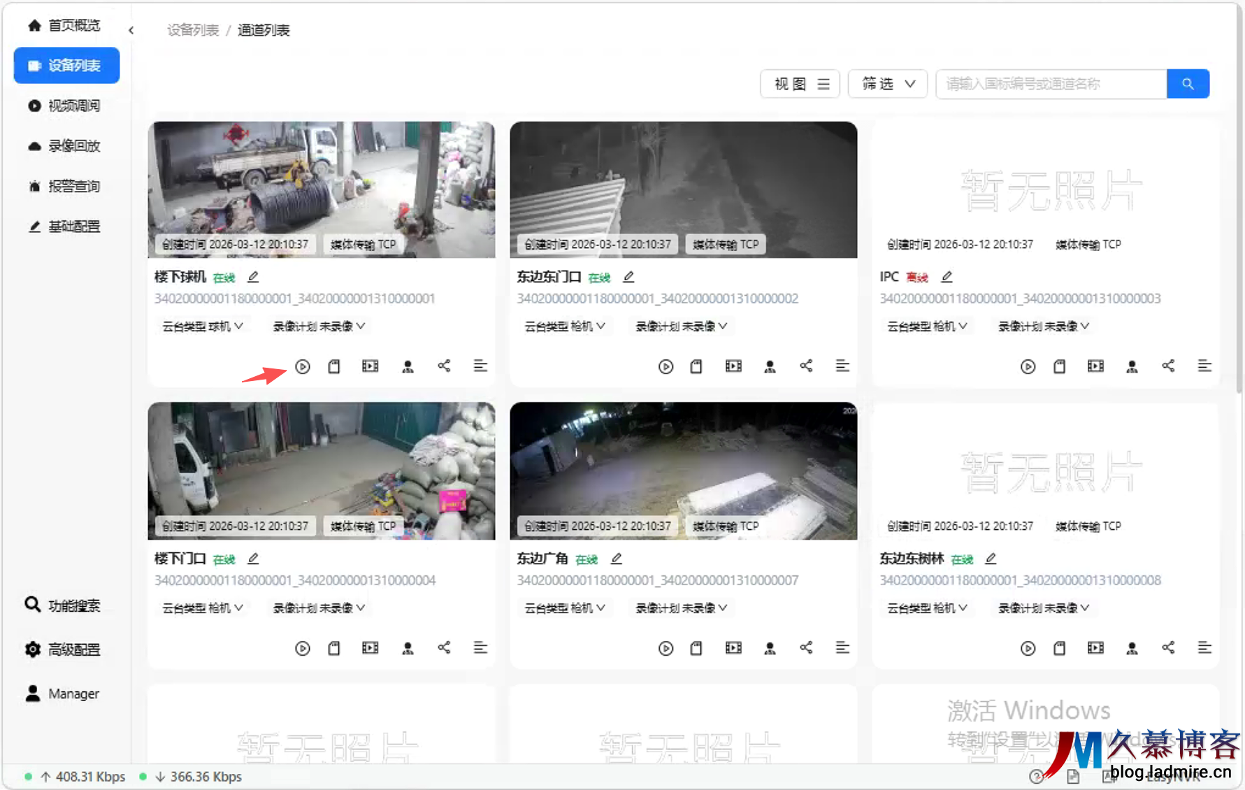Play live video for 楼下球机 channel

[302, 366]
